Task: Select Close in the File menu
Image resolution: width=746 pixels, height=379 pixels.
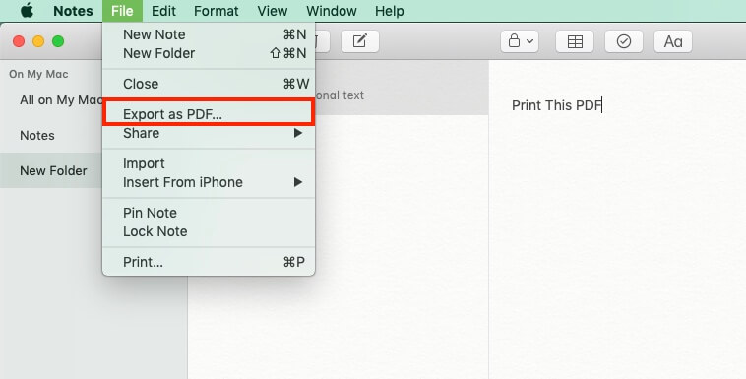Action: [209, 84]
